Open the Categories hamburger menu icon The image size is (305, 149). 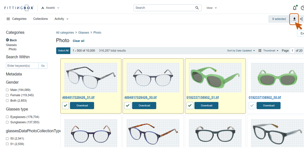8,19
